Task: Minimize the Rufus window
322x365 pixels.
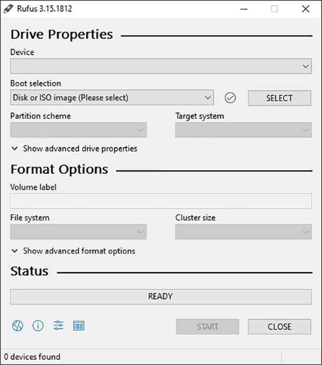Action: coord(244,9)
